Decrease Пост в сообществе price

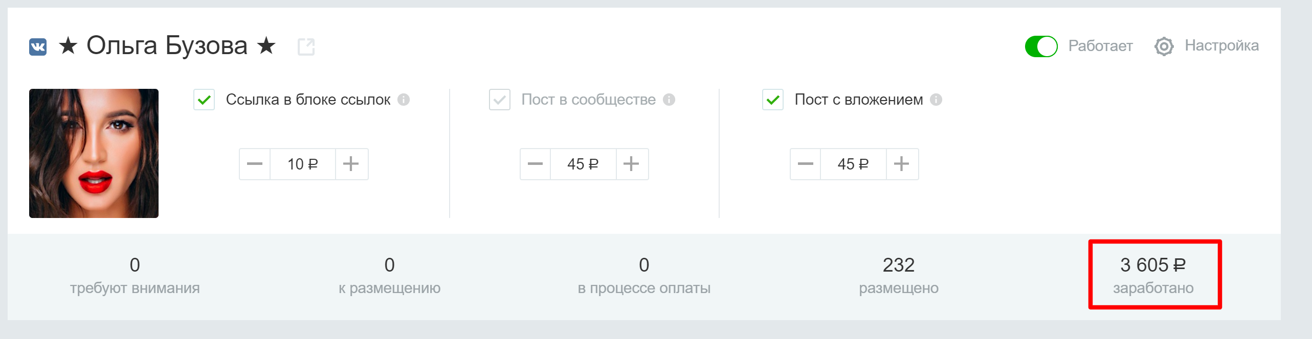[536, 164]
